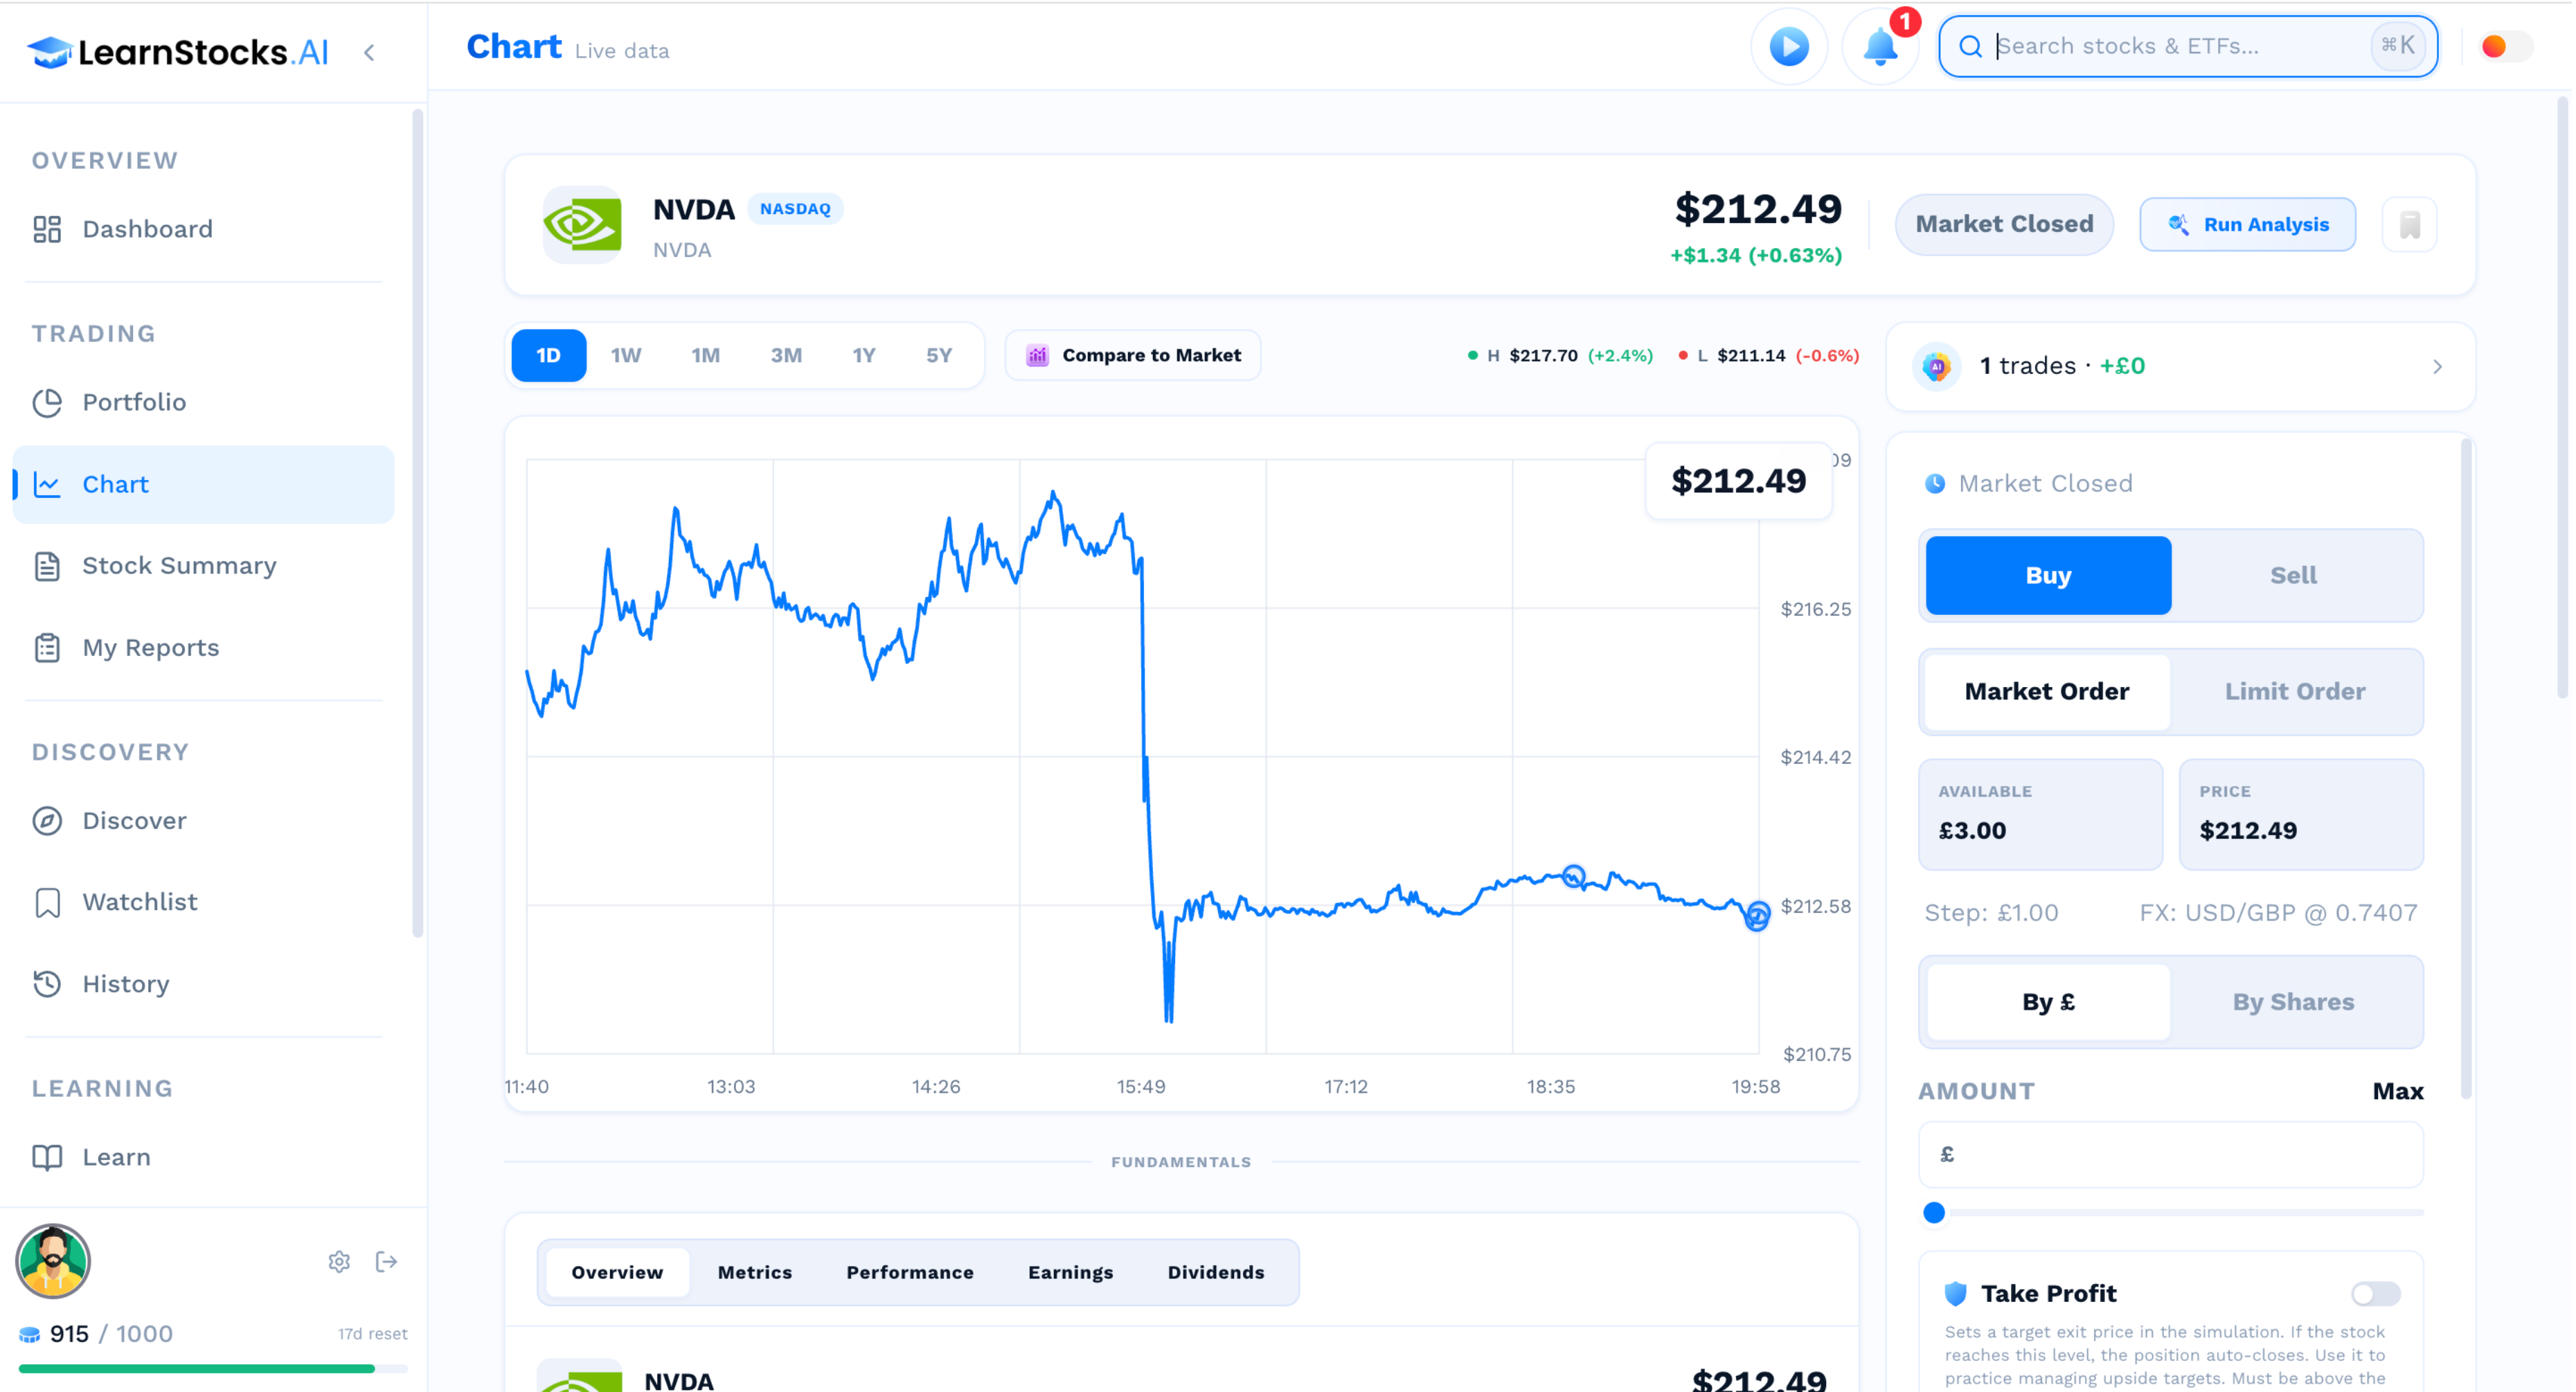Click the Market Closed status pill

2004,224
